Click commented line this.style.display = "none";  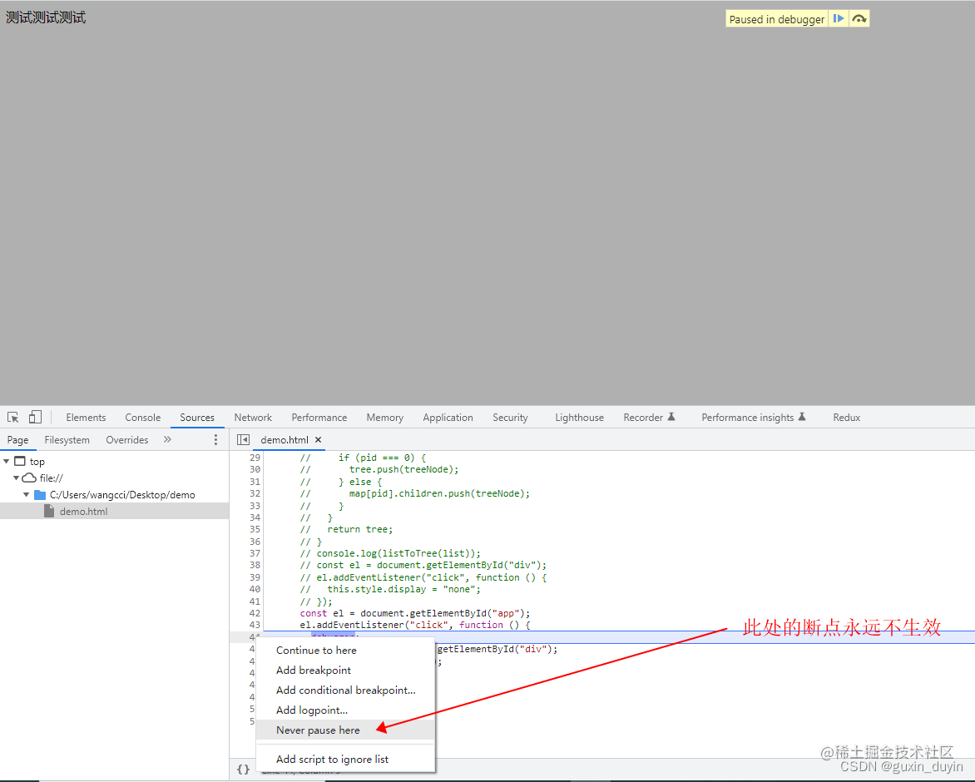(390, 589)
